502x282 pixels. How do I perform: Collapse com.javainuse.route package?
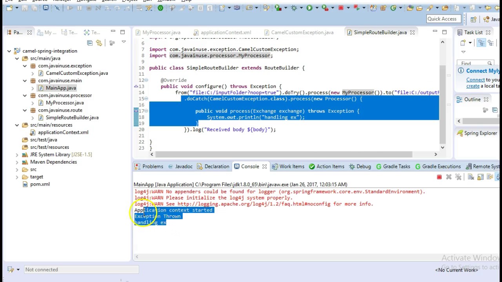(25, 110)
